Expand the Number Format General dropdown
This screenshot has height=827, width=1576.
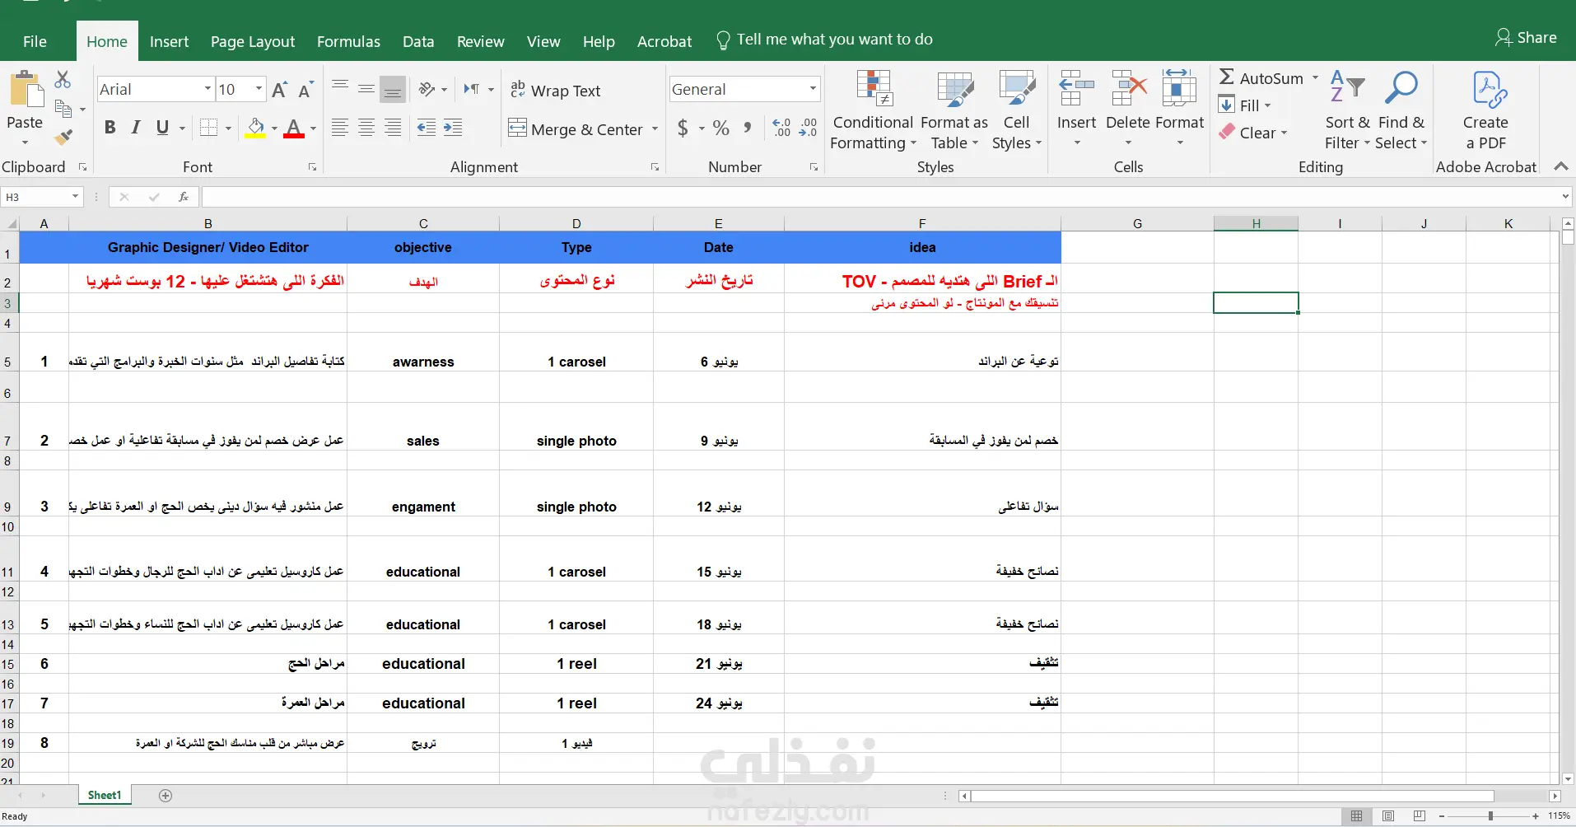tap(813, 89)
